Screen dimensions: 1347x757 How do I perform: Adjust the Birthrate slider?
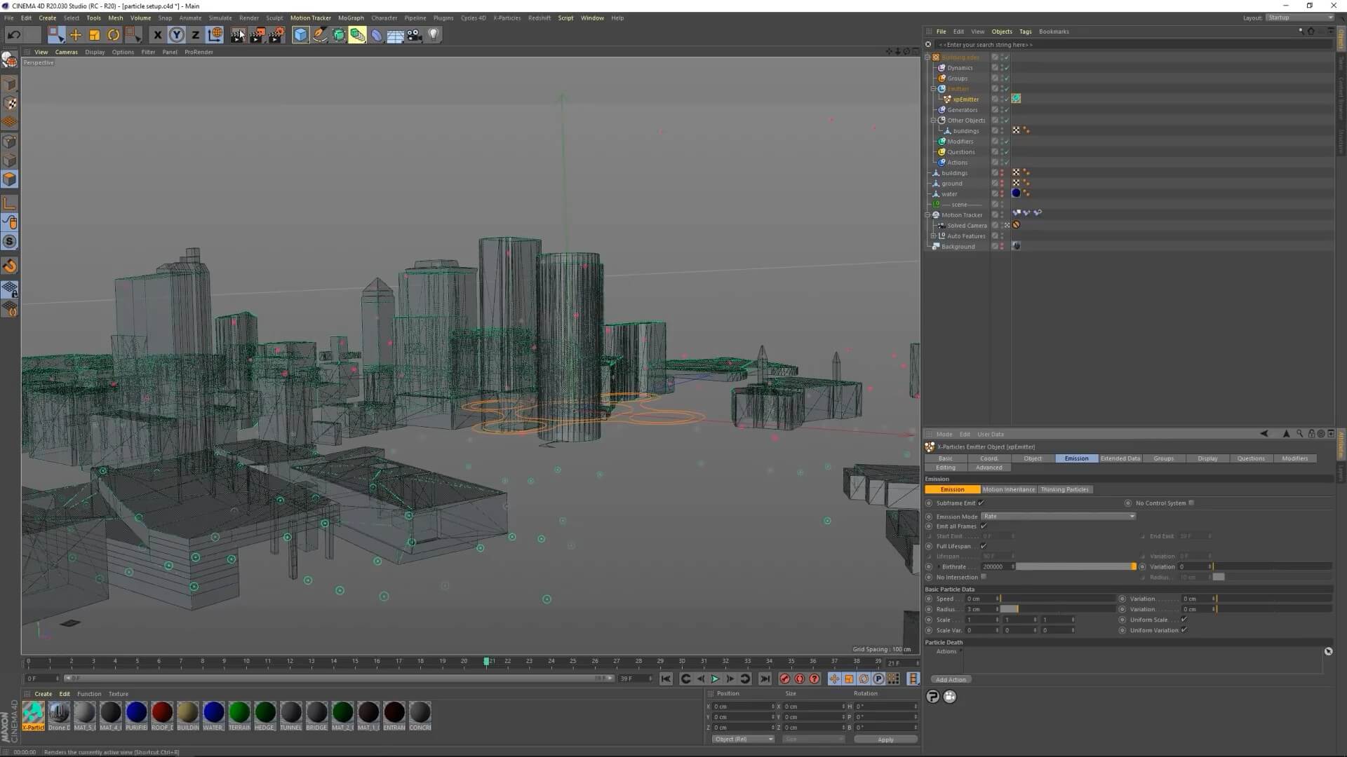click(1075, 566)
